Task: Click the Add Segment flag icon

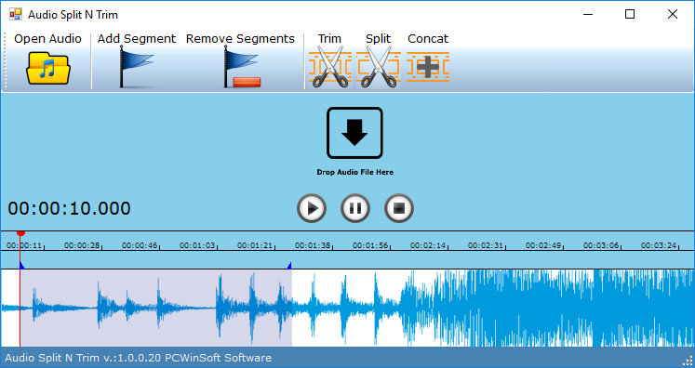Action: click(137, 66)
